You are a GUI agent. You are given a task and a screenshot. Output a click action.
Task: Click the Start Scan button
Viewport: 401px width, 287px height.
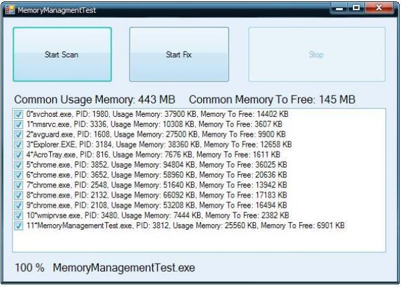62,55
